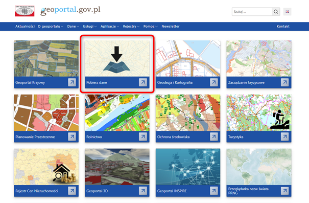Open the Geoportal 3D terrain thumbnail
Screen dimensions: 309x203
117,167
